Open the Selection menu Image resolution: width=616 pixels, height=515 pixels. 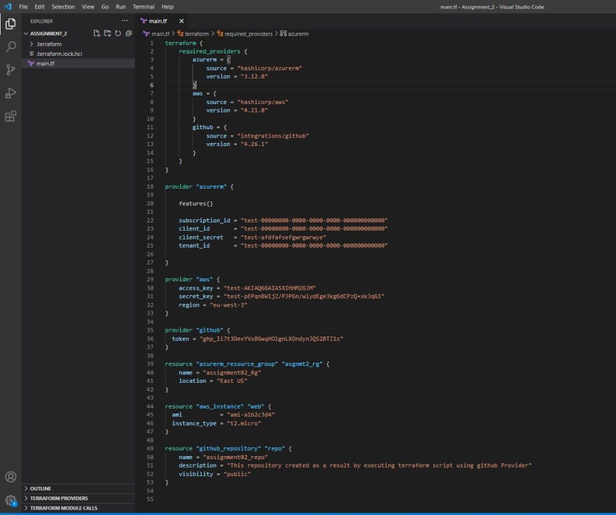[63, 7]
